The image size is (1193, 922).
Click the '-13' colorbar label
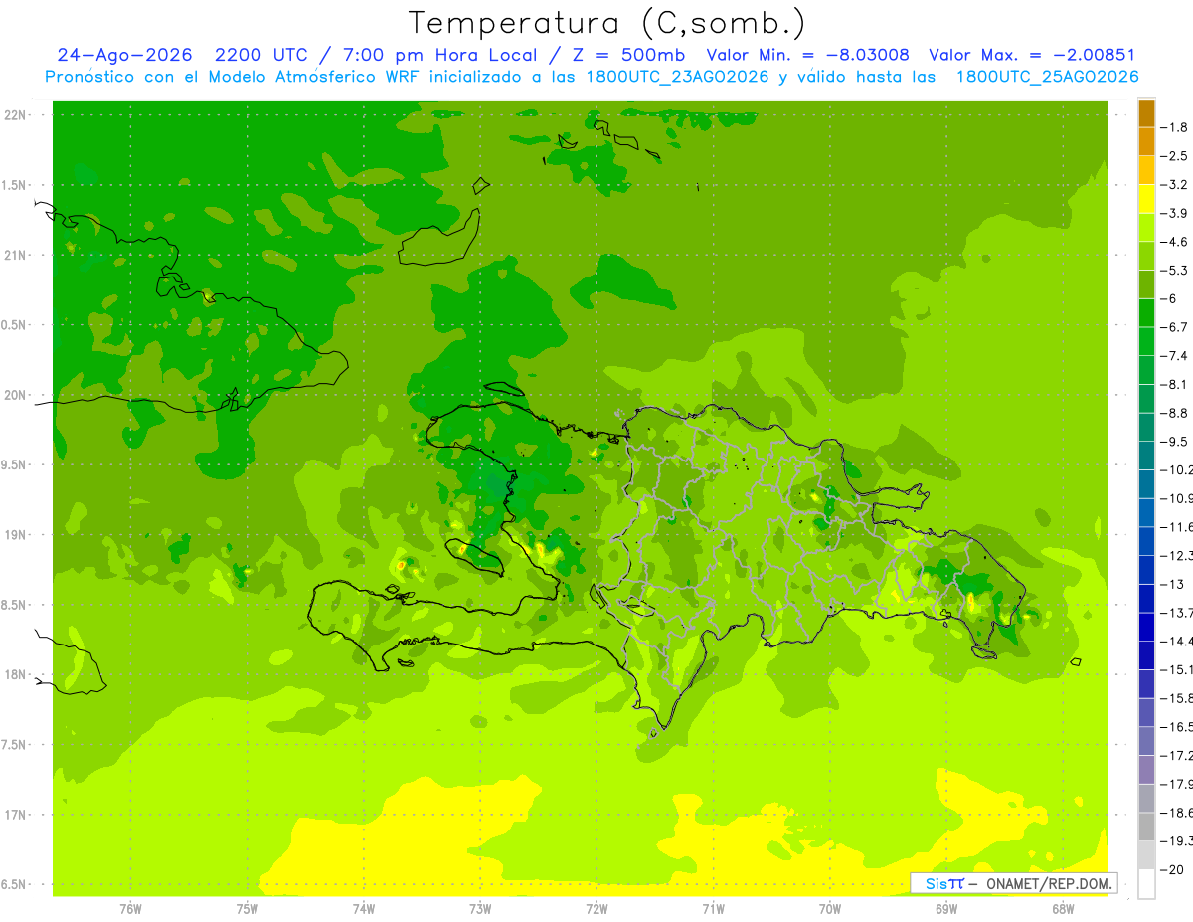[1174, 584]
